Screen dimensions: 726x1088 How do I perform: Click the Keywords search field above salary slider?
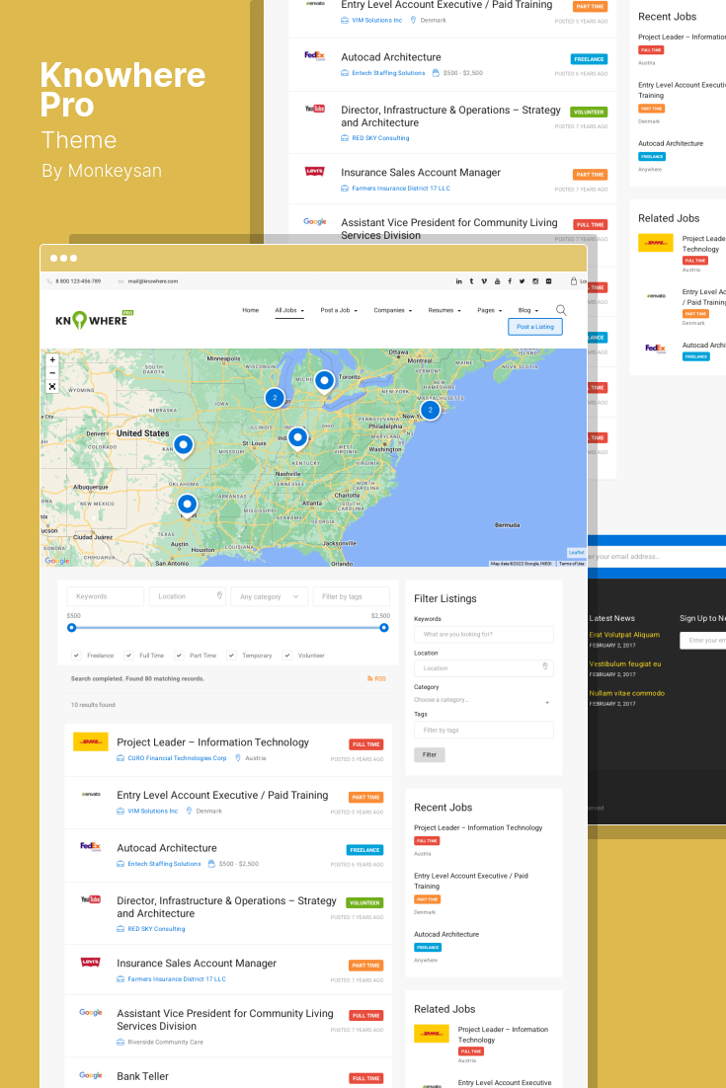pos(106,596)
